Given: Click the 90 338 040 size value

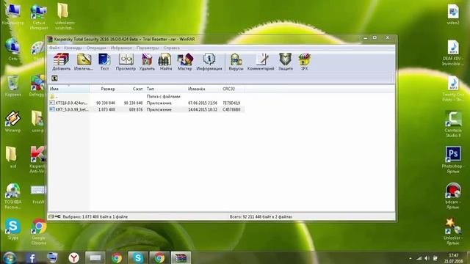Looking at the screenshot, I should 106,103.
